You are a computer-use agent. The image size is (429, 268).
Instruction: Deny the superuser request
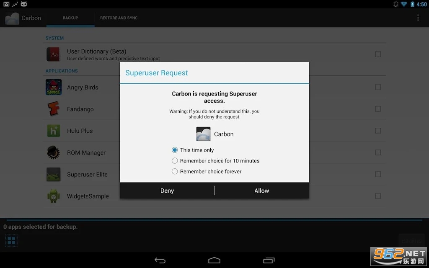coord(167,191)
